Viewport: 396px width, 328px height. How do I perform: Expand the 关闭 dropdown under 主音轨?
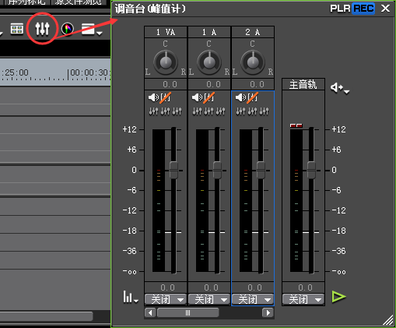303,299
